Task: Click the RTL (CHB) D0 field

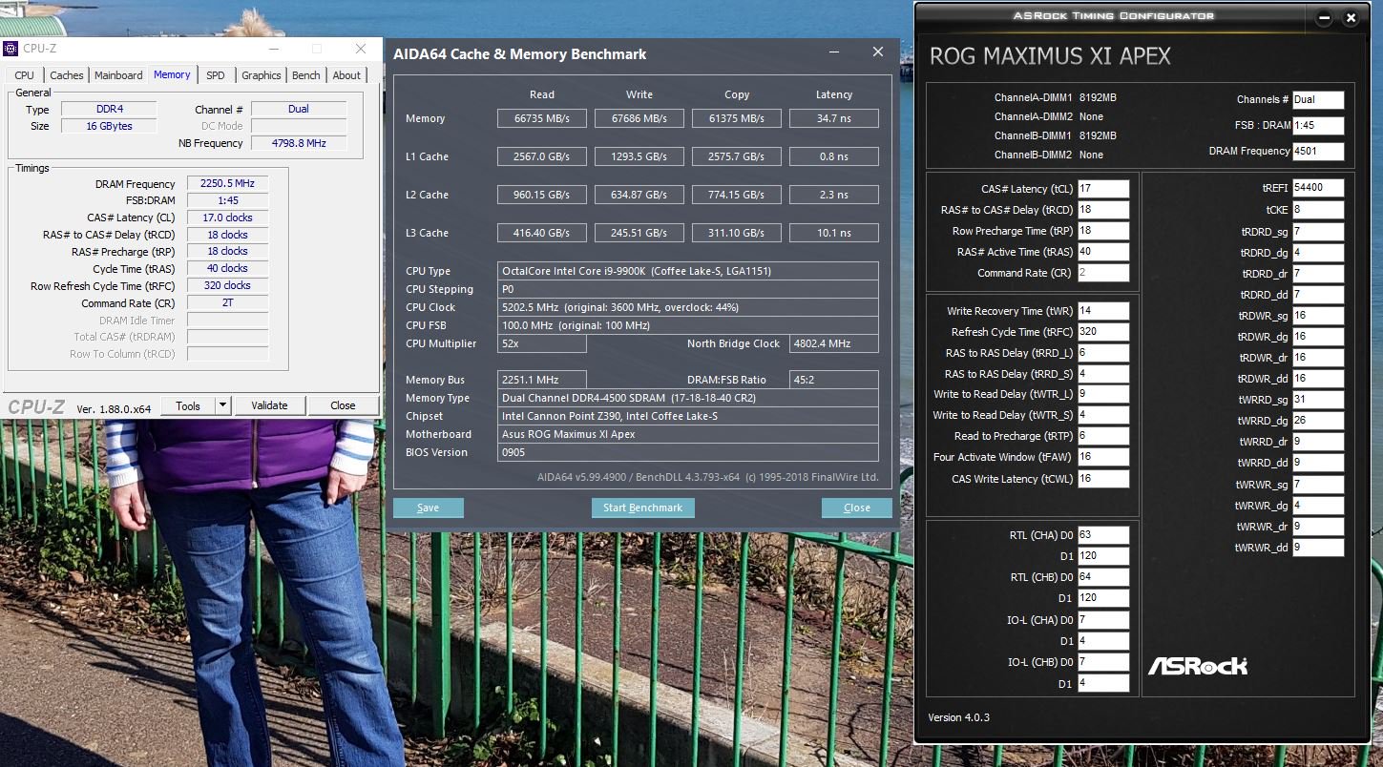Action: click(1103, 577)
